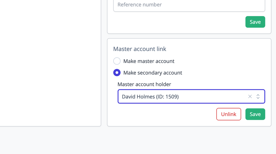Select the Make master account radio button

[117, 61]
